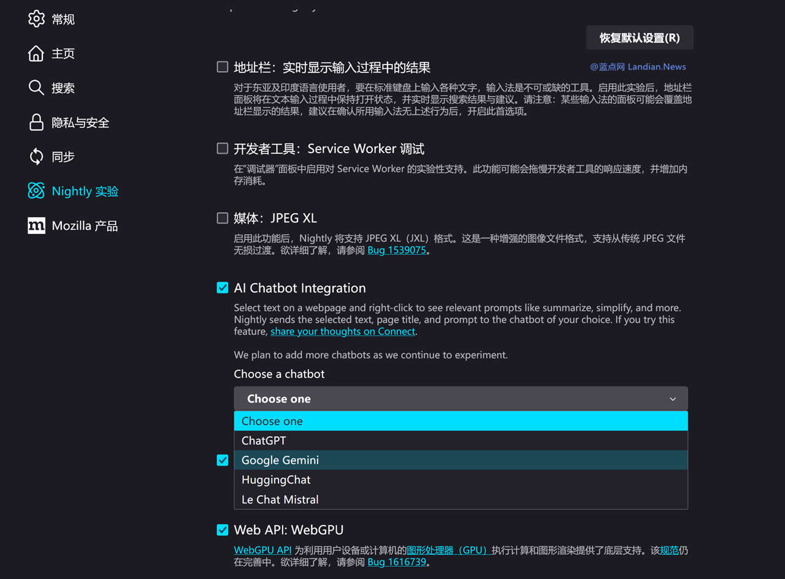Toggle the checkbox beside the Google Gemini row

point(223,460)
